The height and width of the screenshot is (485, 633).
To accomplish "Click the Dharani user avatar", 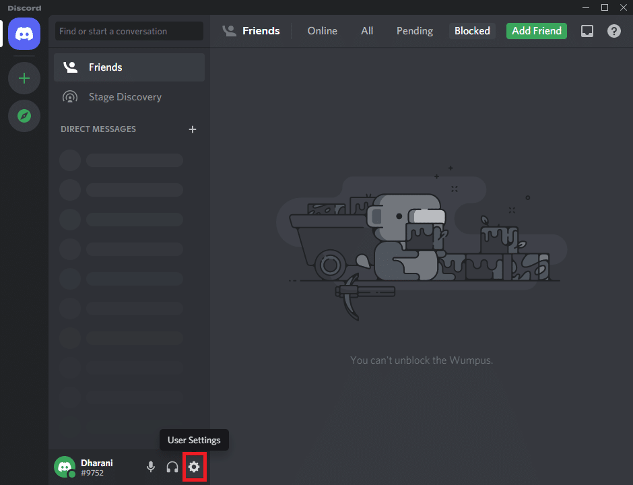I will pyautogui.click(x=65, y=467).
